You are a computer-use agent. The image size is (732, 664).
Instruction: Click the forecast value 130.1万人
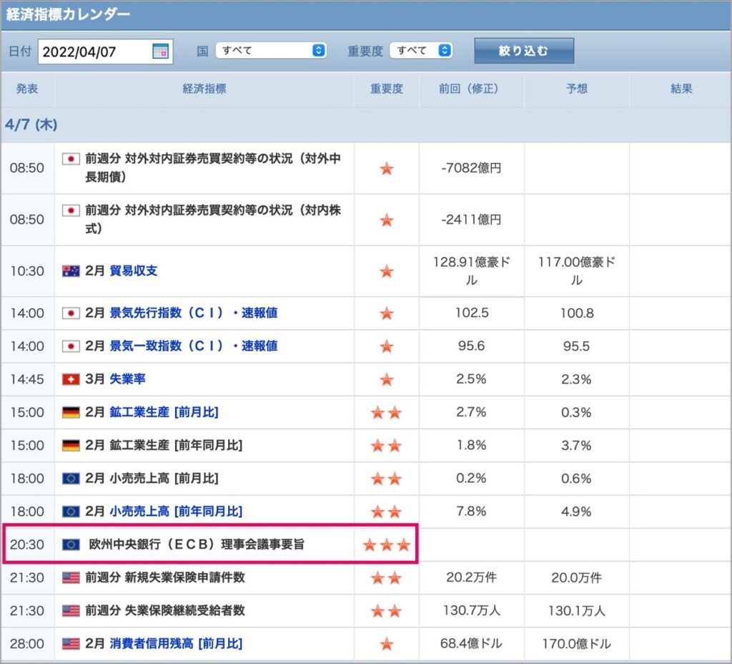point(577,611)
